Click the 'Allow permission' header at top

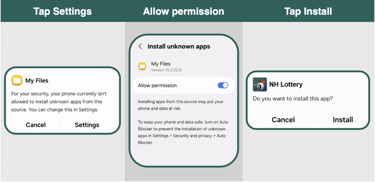[184, 11]
